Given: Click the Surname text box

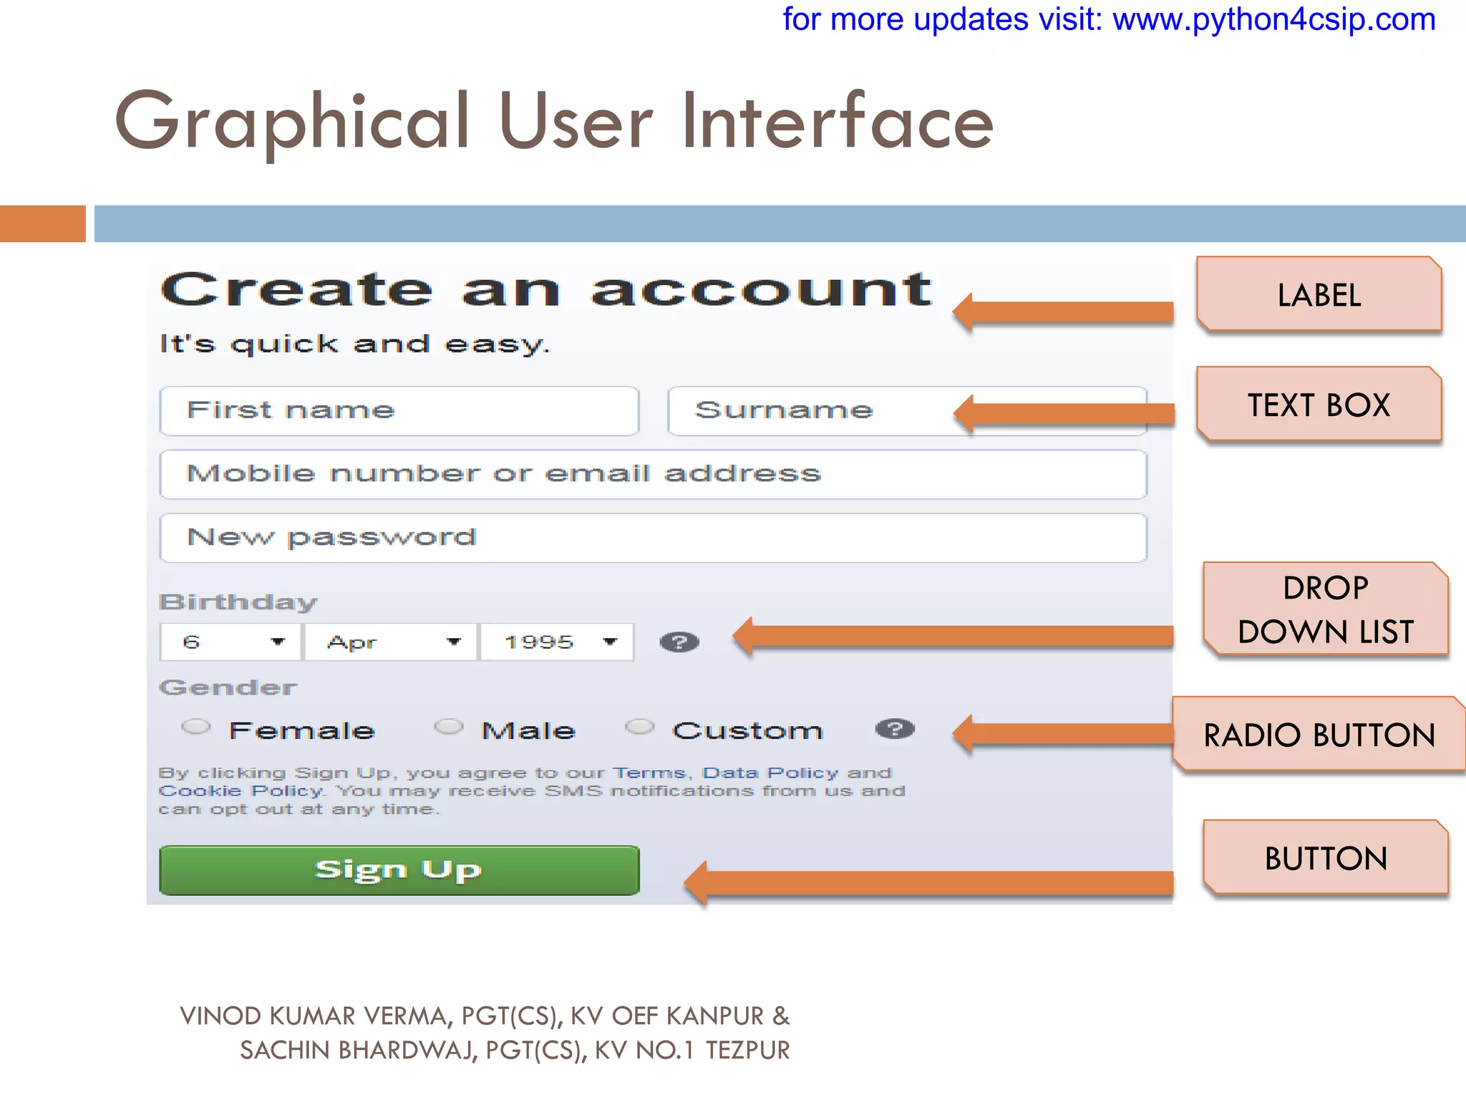Looking at the screenshot, I should [x=907, y=411].
